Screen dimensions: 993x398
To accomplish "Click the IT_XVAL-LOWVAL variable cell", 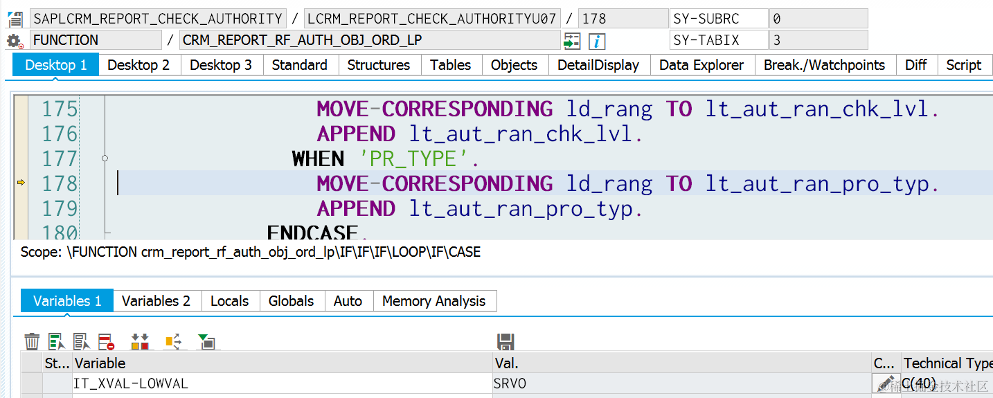I will click(x=283, y=383).
